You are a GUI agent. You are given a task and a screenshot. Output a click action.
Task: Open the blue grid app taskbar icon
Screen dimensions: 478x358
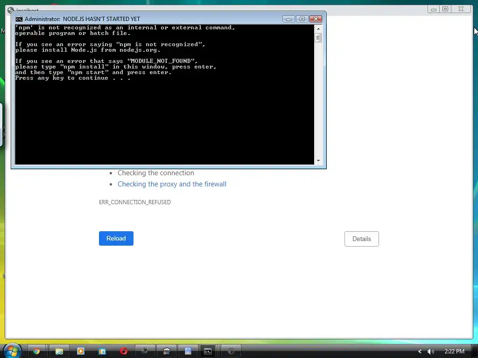tap(102, 351)
